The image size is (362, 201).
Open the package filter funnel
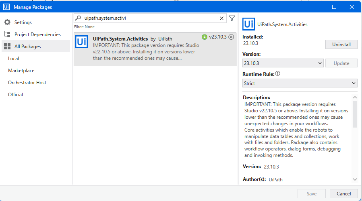click(232, 18)
